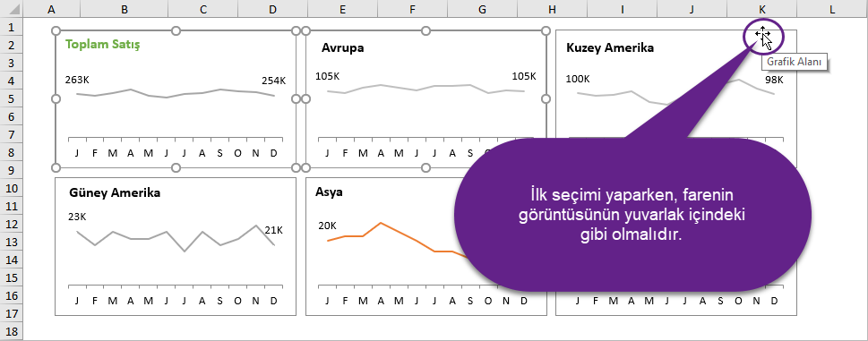The width and height of the screenshot is (868, 341).
Task: Click the Toplam Satış chart title
Action: (102, 45)
